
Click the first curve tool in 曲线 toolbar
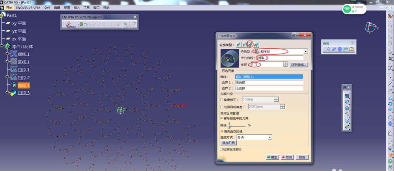click(328, 50)
